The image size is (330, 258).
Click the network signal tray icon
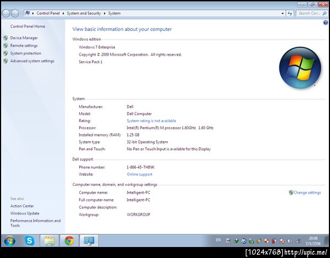click(x=298, y=241)
